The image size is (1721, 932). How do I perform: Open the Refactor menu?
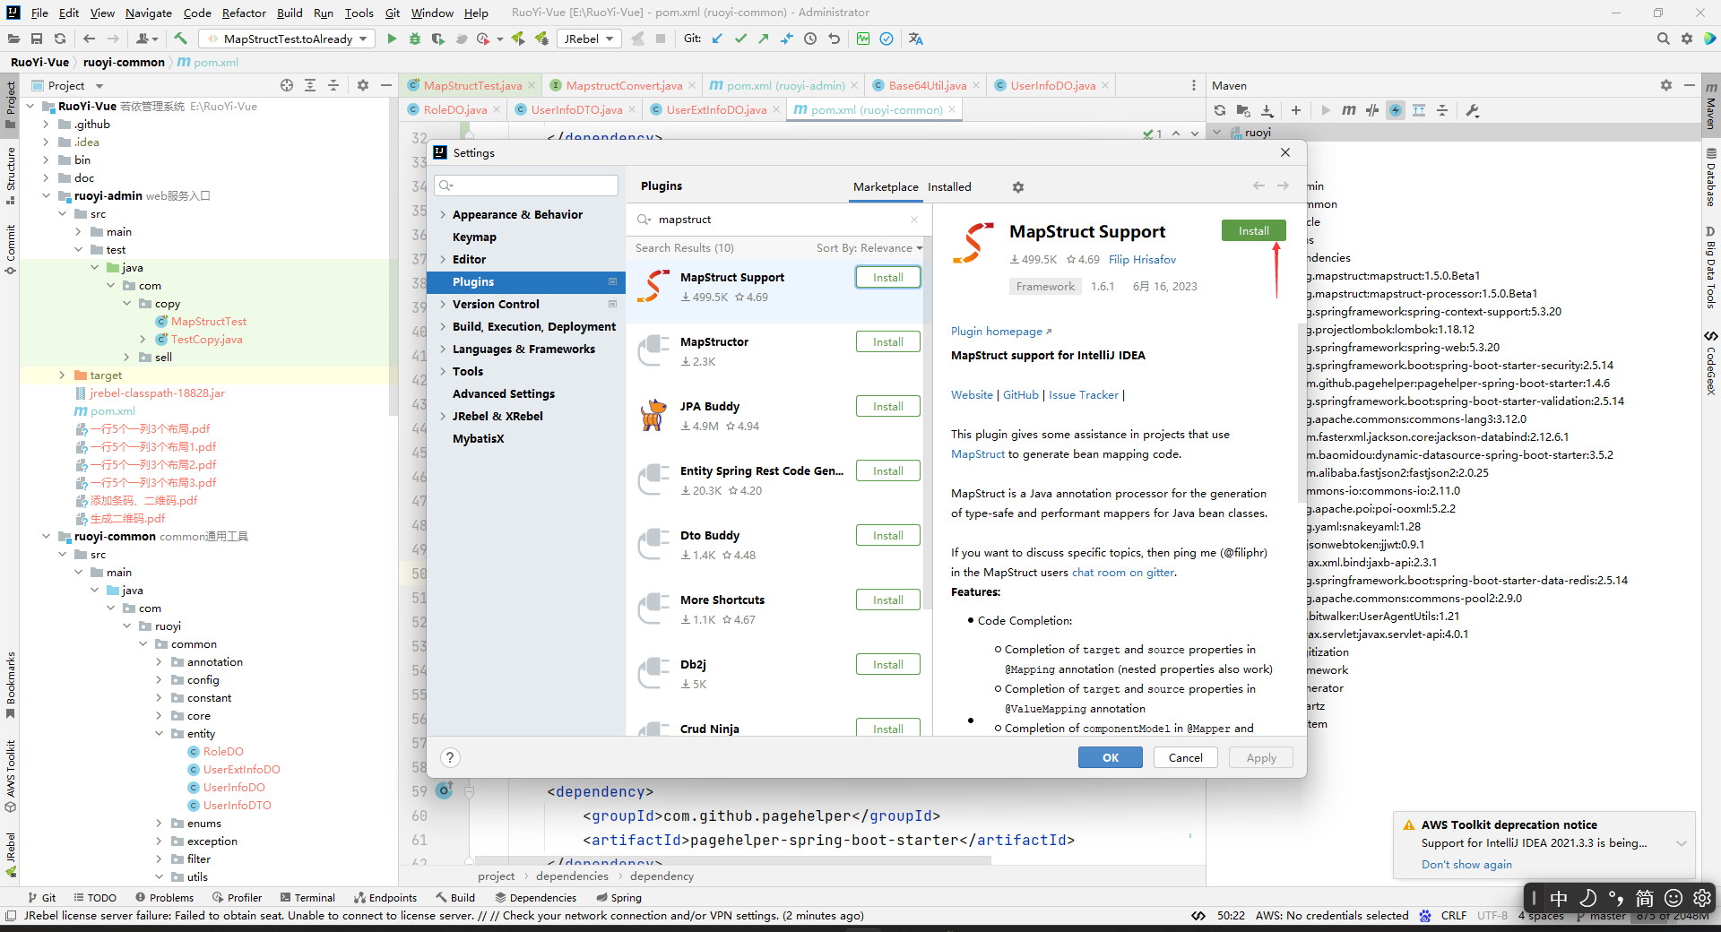click(x=244, y=13)
